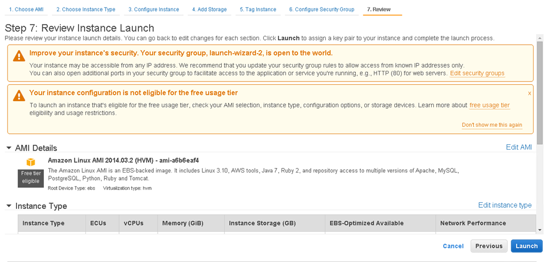
Task: Click the scrollbar up arrow
Action: click(x=540, y=38)
